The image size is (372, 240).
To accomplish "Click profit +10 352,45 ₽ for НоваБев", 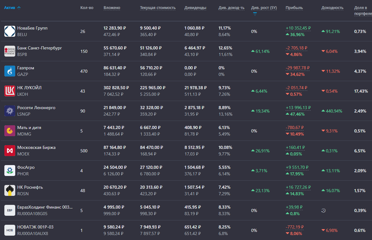I will tap(298, 28).
